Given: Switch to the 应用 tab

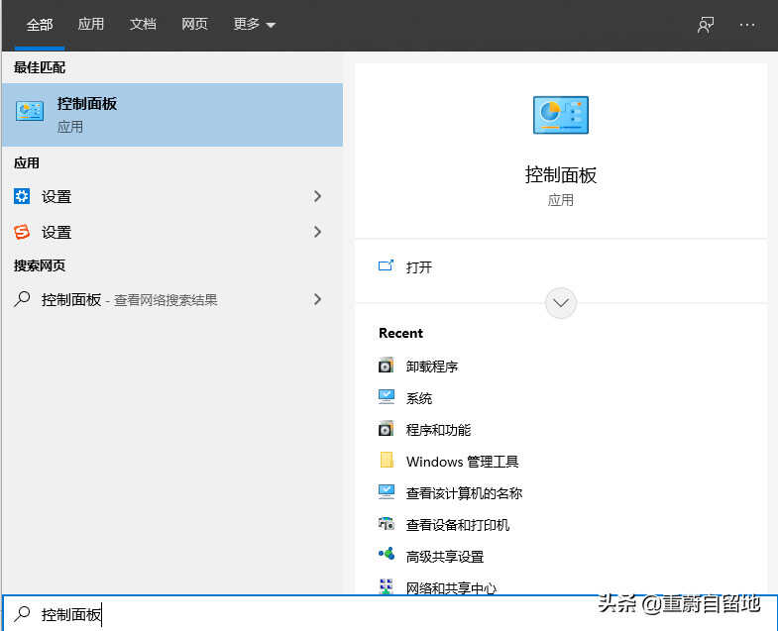Looking at the screenshot, I should click(x=91, y=25).
